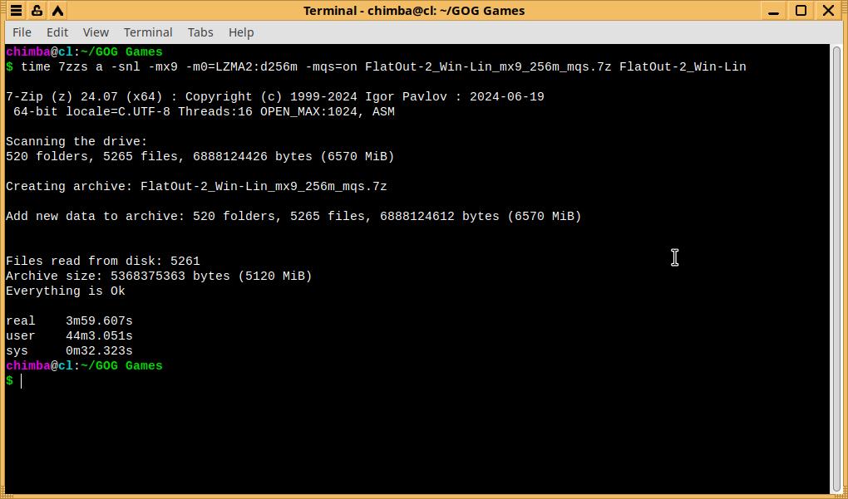Open the window menu icon in title bar
The width and height of the screenshot is (848, 499).
(17, 10)
